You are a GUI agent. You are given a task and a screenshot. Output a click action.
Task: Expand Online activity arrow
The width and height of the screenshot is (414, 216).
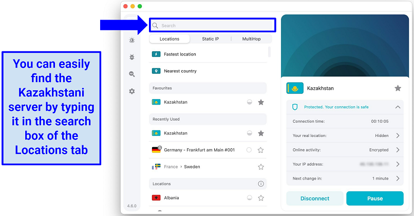point(398,150)
